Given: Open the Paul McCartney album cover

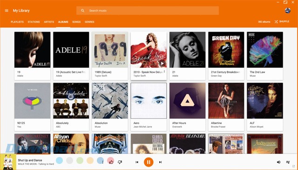Looking at the screenshot, I should pos(32,144).
